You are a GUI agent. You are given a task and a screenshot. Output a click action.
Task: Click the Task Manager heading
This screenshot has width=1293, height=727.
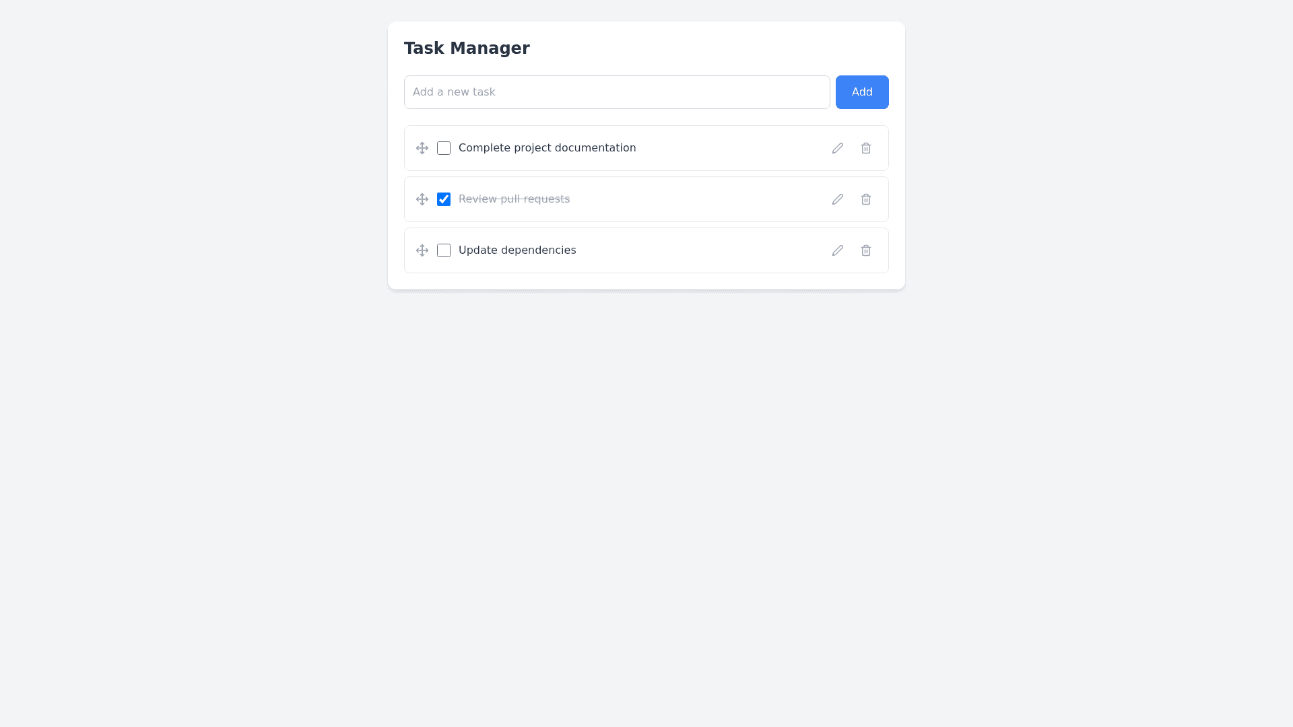pos(467,48)
